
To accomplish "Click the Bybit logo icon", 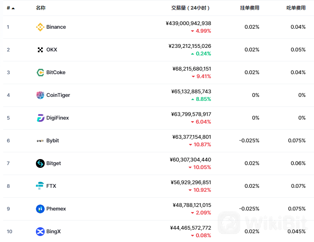I will [x=40, y=141].
